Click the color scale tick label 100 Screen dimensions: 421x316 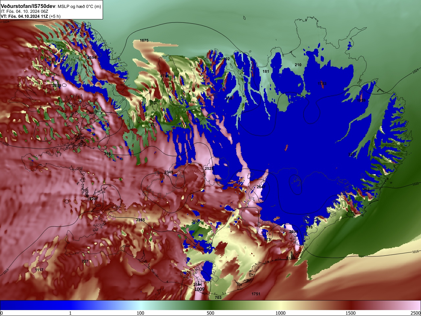140,313
